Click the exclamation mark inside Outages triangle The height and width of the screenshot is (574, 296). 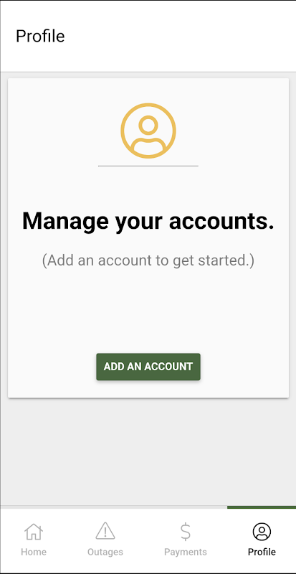click(x=105, y=532)
